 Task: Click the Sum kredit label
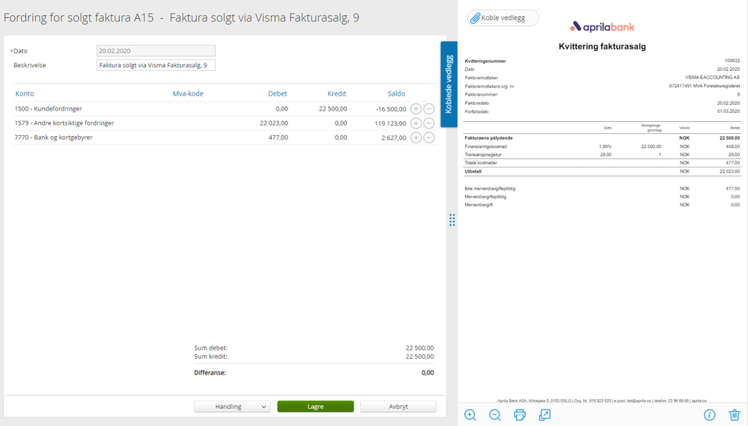click(x=210, y=356)
